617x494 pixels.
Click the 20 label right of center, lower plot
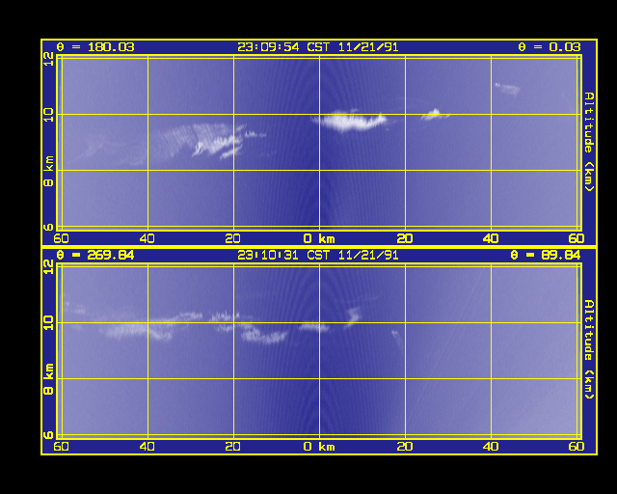(x=405, y=447)
